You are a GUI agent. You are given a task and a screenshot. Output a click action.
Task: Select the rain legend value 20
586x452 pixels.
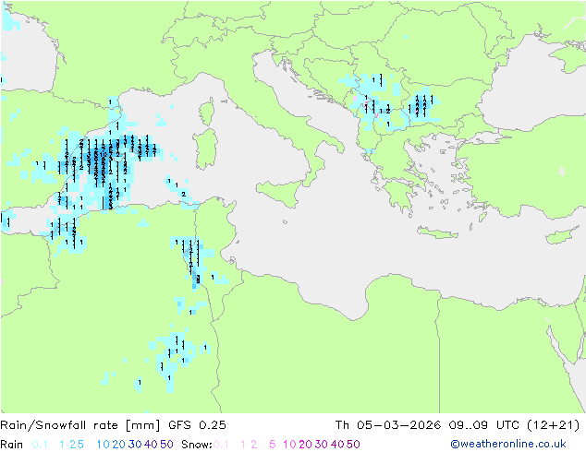point(119,445)
